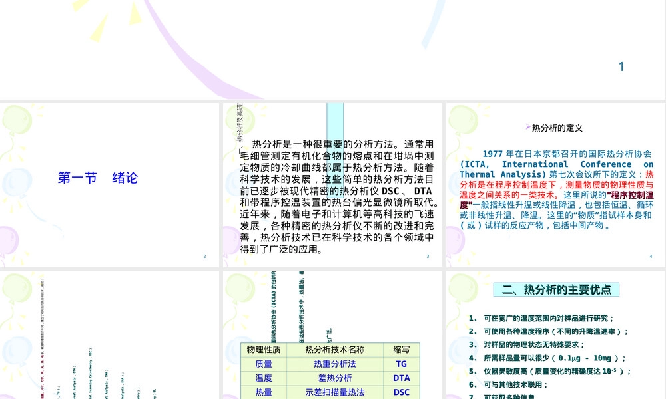Click the table cell 差热分析
The width and height of the screenshot is (666, 399).
pyautogui.click(x=335, y=378)
